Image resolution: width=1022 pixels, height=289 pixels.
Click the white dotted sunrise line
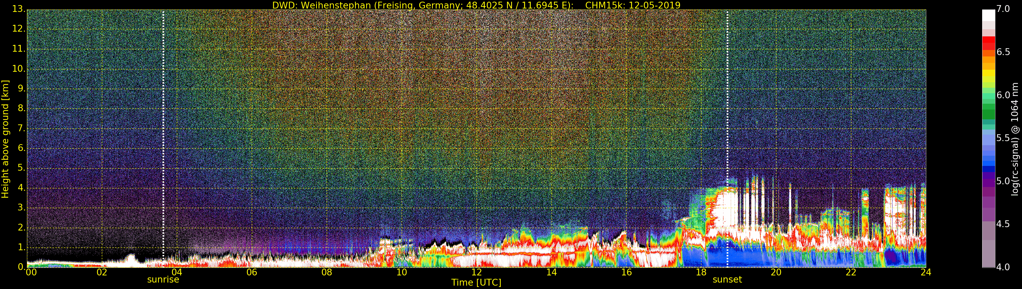163,139
